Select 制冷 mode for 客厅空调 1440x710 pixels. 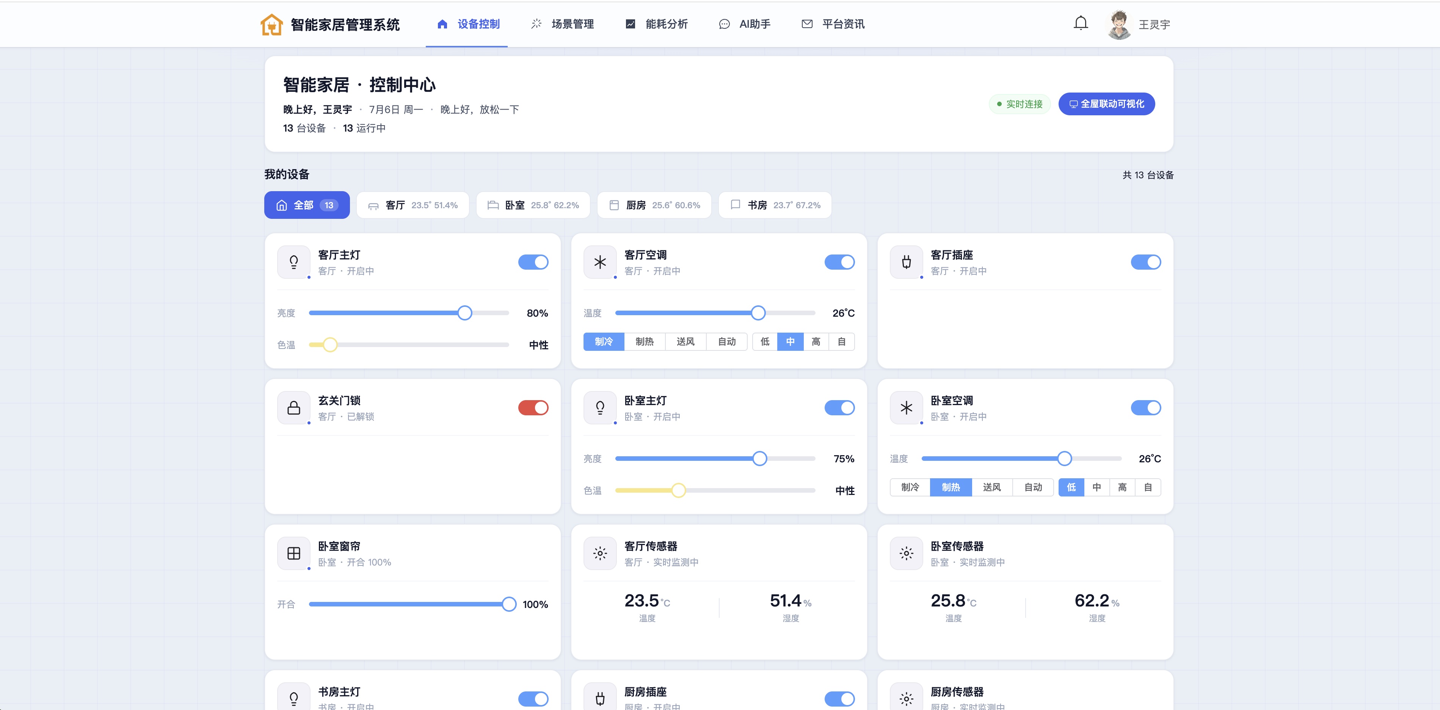(x=604, y=342)
